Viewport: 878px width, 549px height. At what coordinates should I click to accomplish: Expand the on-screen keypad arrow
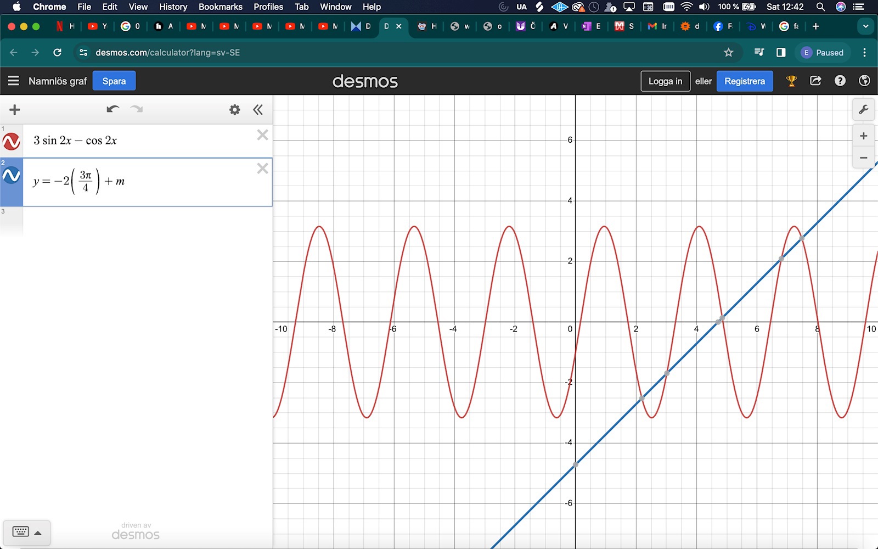tap(38, 533)
